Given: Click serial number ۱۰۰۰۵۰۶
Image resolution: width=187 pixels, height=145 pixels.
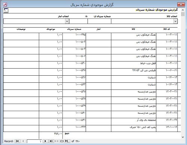Looking at the screenshot, I should pos(80,56).
